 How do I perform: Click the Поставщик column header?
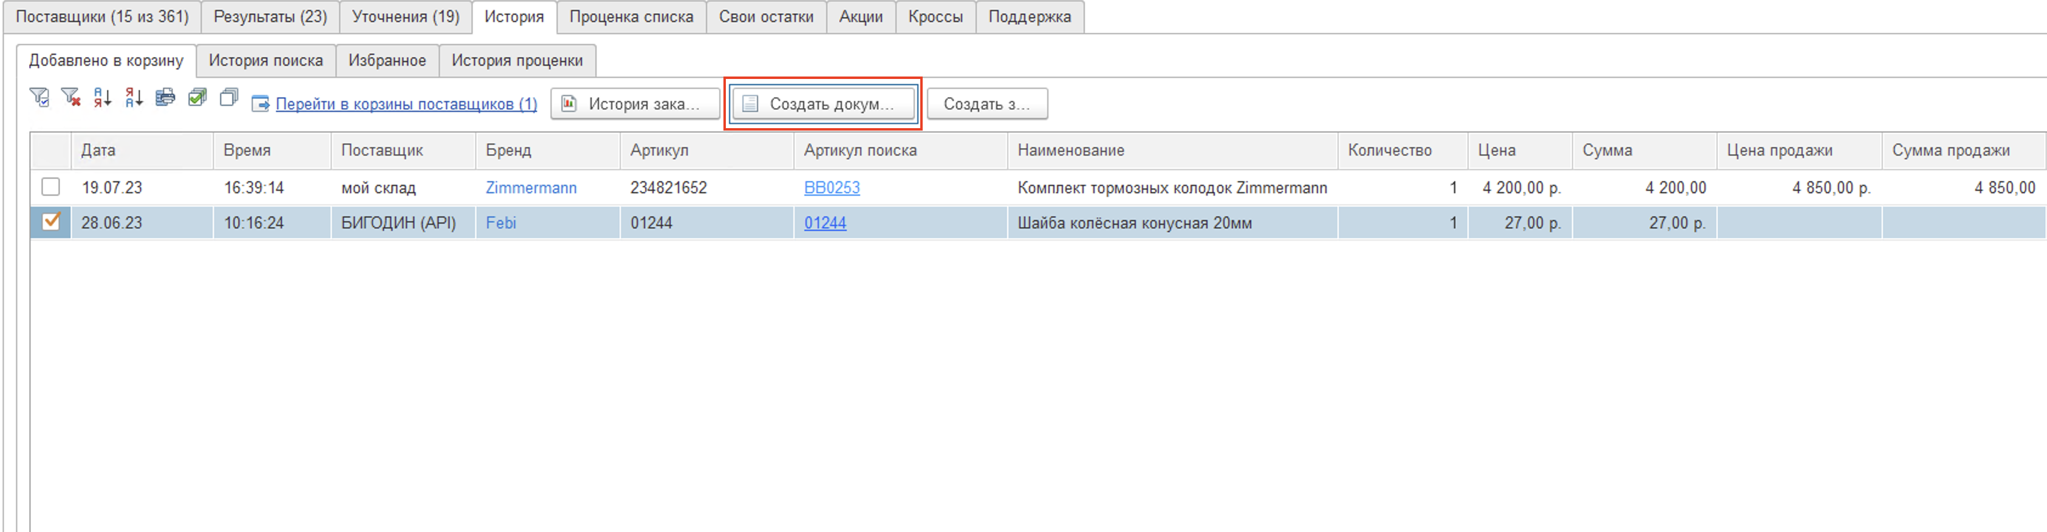coord(403,150)
